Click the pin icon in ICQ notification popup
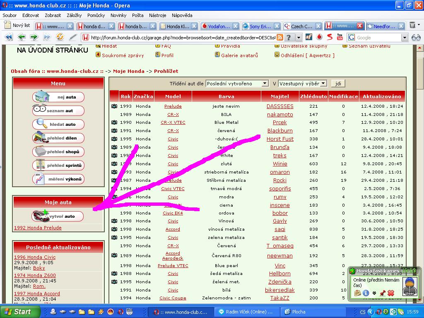 pos(382,293)
